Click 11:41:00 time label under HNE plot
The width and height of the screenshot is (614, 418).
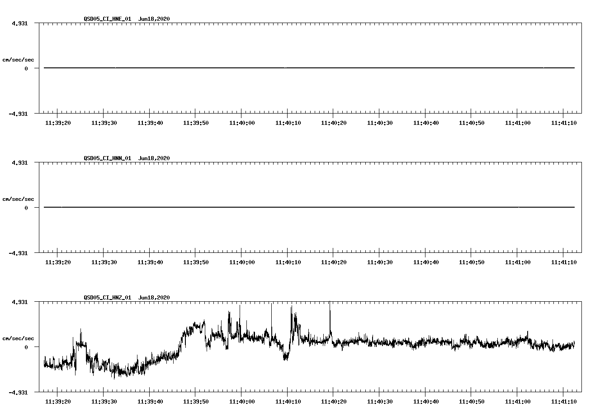tap(518, 123)
